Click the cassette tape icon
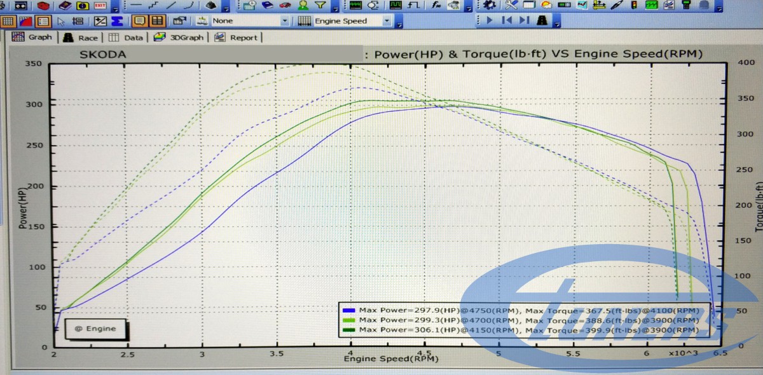This screenshot has height=375, width=763. pyautogui.click(x=21, y=5)
